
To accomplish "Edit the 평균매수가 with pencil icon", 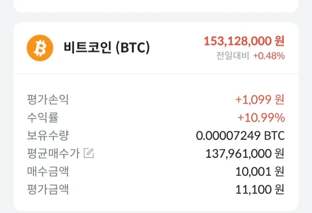I will [x=89, y=153].
